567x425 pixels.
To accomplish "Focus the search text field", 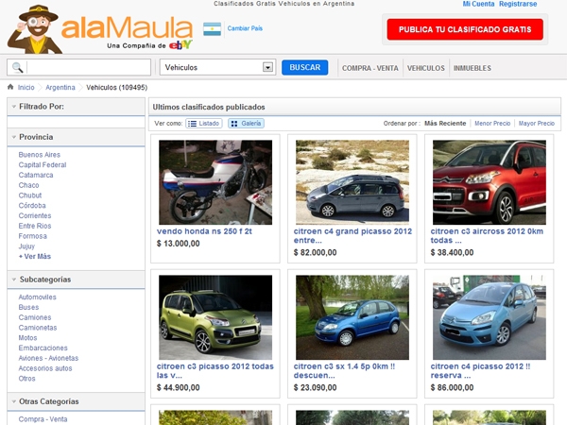I will pos(89,67).
